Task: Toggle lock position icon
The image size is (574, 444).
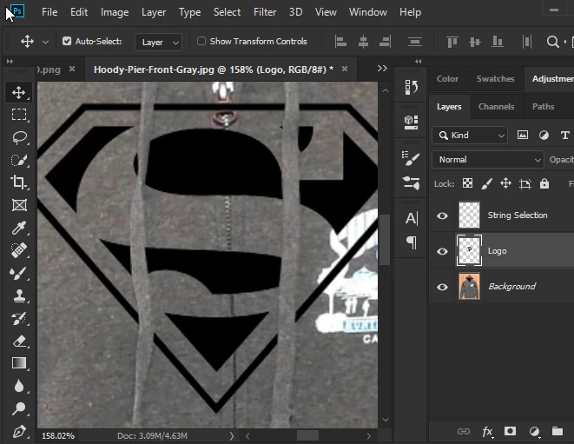Action: point(505,183)
